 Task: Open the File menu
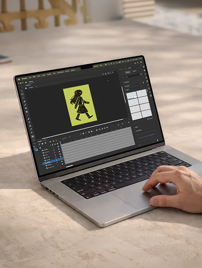pyautogui.click(x=30, y=77)
